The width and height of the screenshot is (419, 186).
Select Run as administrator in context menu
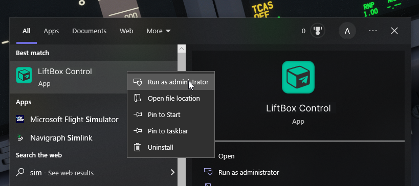coord(171,82)
